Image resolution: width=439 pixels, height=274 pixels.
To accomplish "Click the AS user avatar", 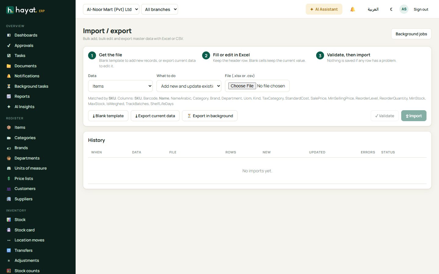I will pos(404,9).
